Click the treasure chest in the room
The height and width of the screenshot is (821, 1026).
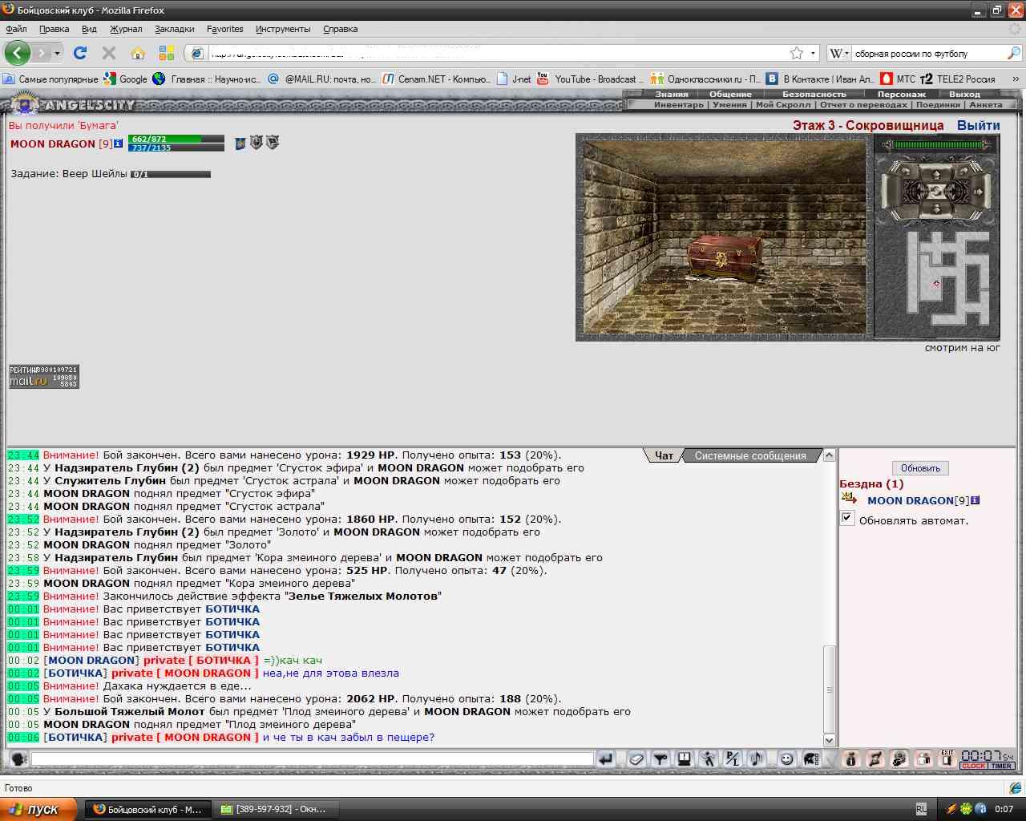(724, 258)
